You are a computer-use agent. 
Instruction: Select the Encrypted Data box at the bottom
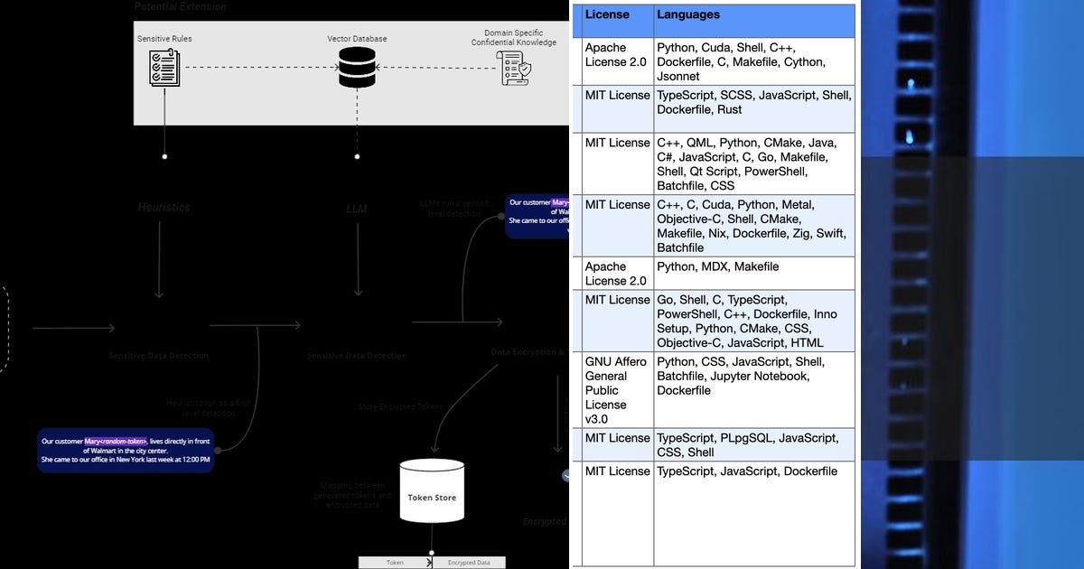click(x=469, y=561)
